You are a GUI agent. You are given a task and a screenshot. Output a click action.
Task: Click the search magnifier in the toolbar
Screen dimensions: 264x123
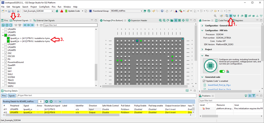[x=215, y=16]
